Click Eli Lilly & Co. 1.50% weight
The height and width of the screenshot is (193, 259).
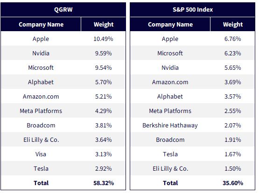tap(232, 169)
